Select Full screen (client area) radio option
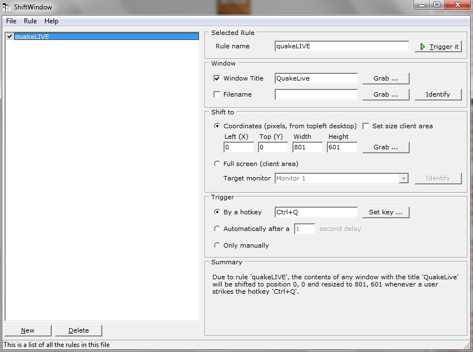 (x=217, y=164)
